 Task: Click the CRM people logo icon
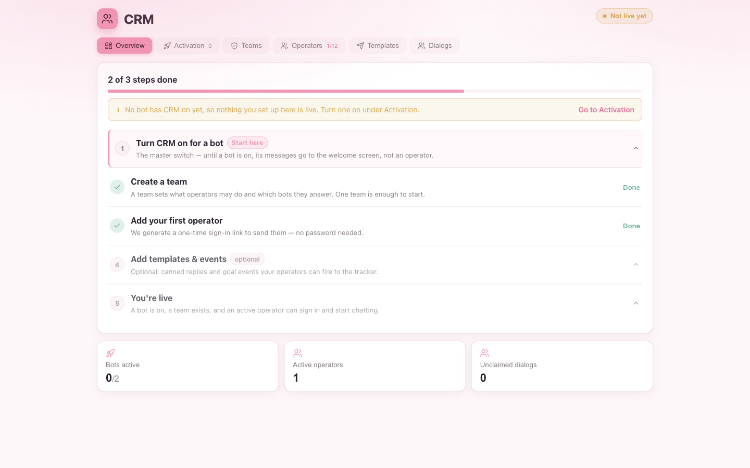pyautogui.click(x=107, y=19)
